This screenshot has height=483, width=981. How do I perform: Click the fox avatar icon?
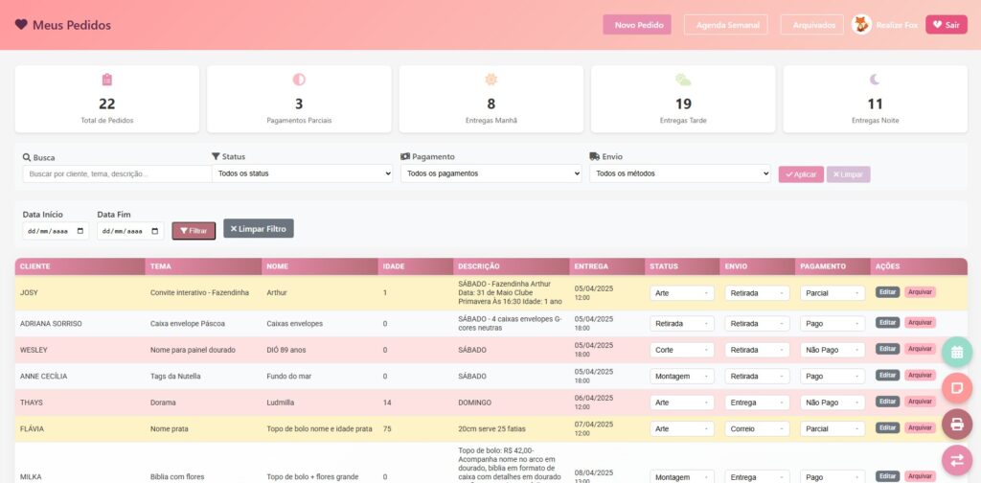[x=861, y=24]
